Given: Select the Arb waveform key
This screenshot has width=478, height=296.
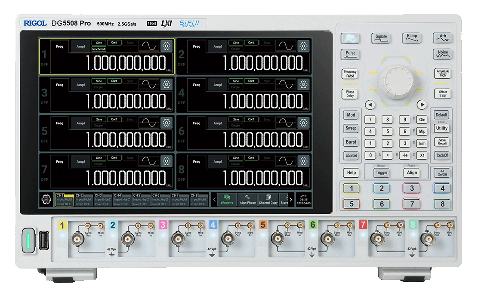Looking at the screenshot, I should click(442, 38).
